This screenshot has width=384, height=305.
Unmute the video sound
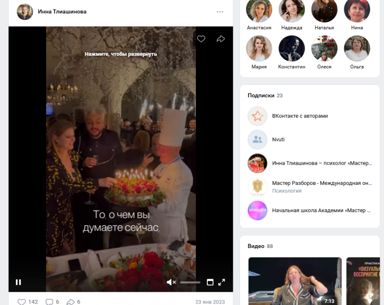click(x=171, y=282)
